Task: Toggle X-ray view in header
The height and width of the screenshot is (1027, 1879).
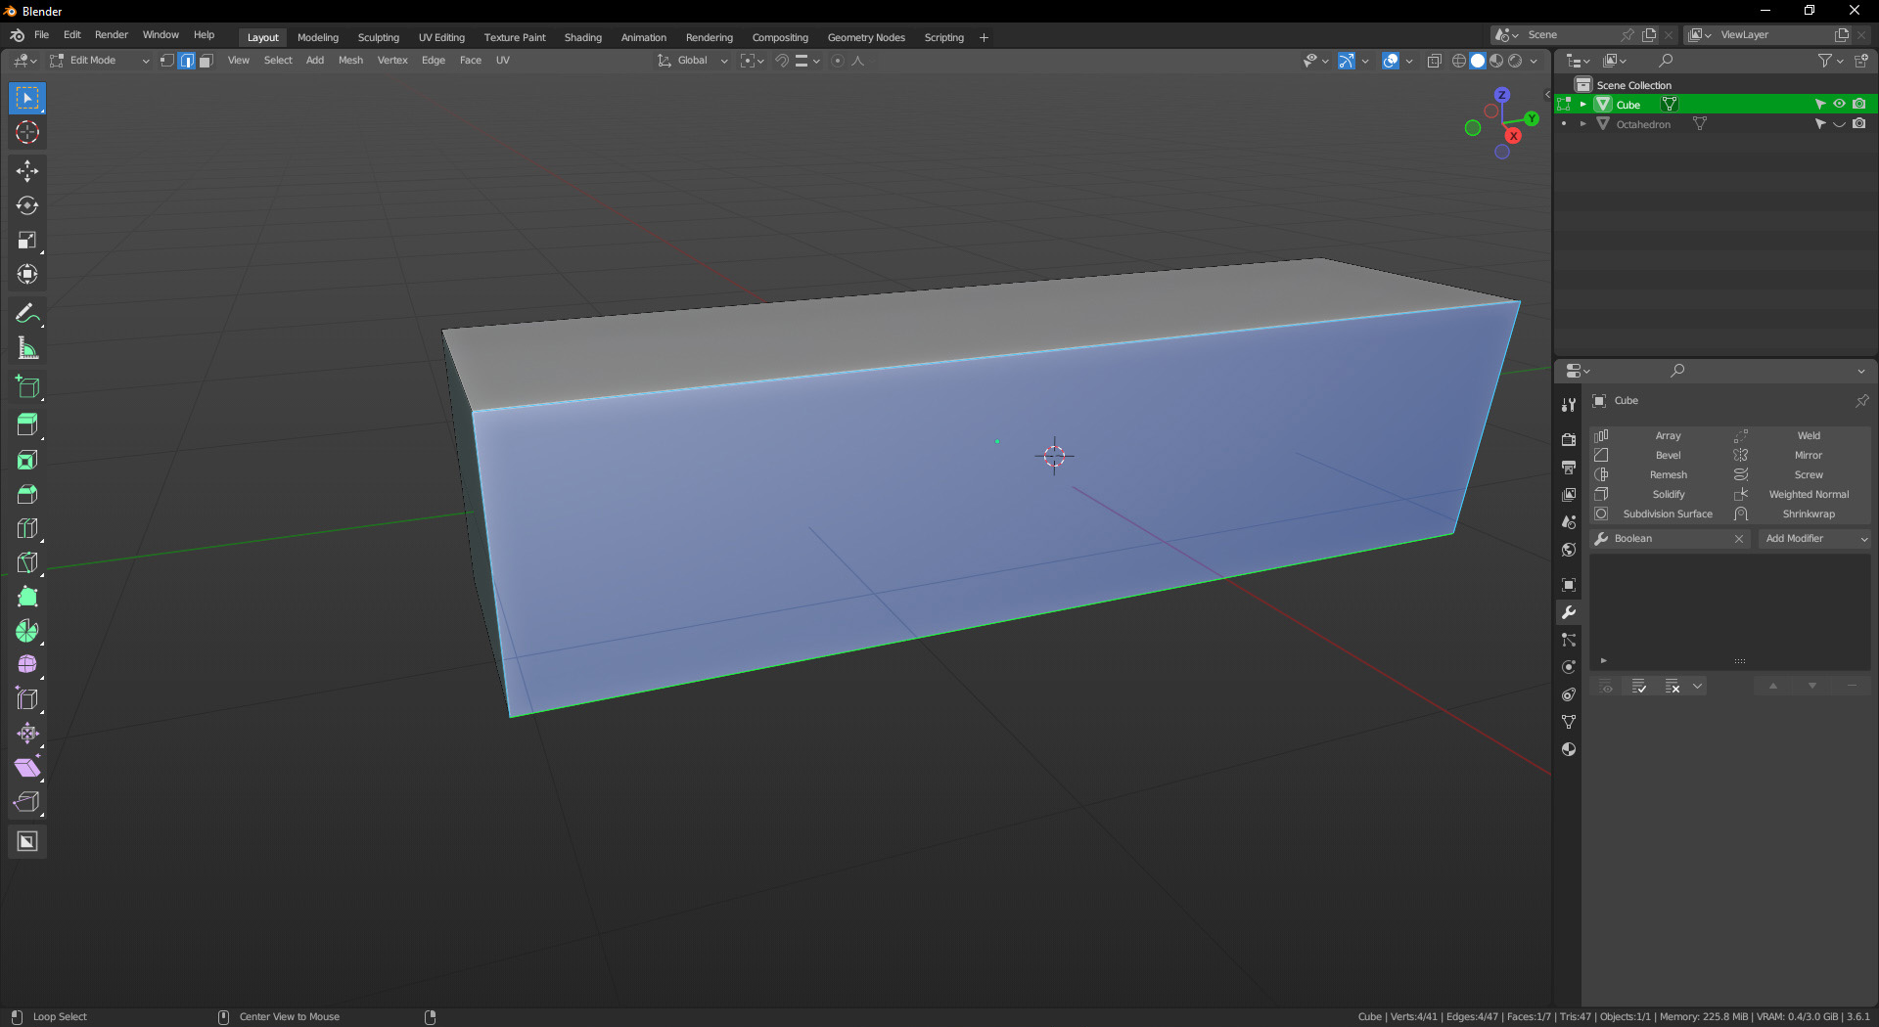Action: click(x=1434, y=61)
